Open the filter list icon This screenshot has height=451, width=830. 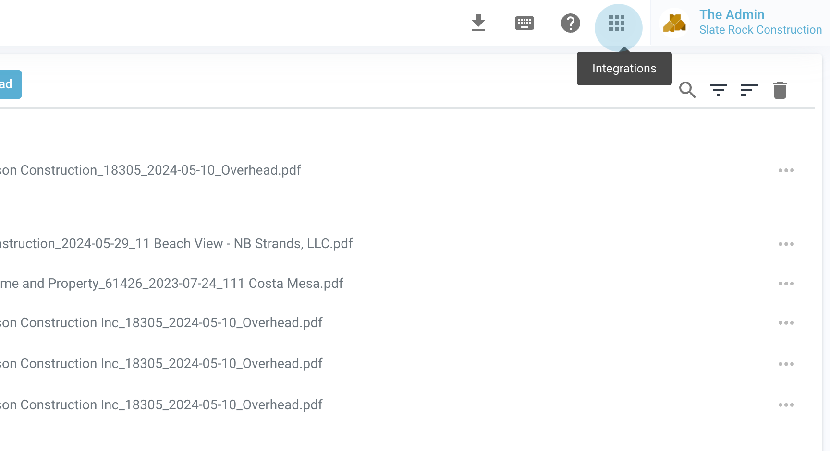tap(718, 90)
